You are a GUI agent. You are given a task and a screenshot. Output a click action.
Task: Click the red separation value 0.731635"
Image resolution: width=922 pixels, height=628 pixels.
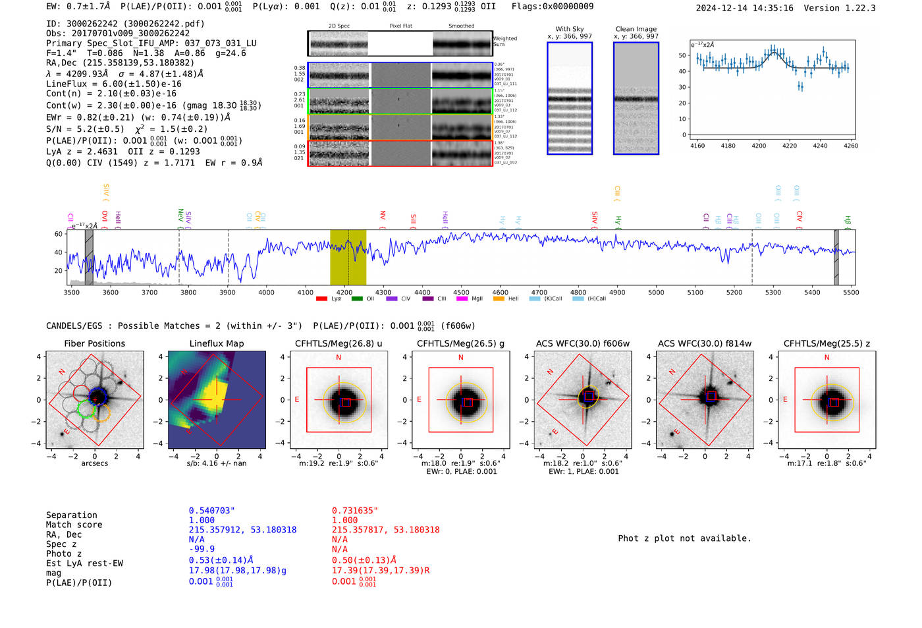[355, 511]
